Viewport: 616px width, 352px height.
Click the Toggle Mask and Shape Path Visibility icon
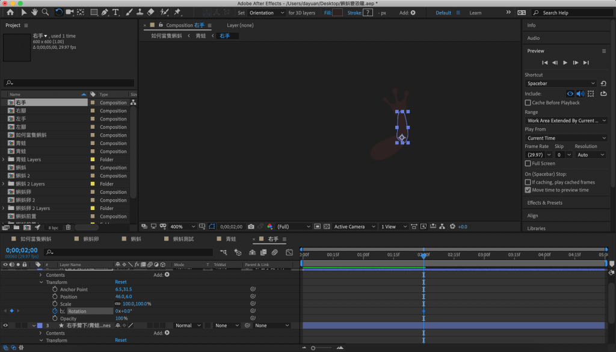click(x=212, y=227)
